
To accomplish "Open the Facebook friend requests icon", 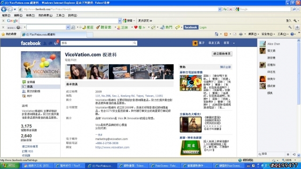I will [45, 44].
